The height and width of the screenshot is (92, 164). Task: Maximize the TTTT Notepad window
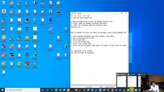click(x=121, y=13)
